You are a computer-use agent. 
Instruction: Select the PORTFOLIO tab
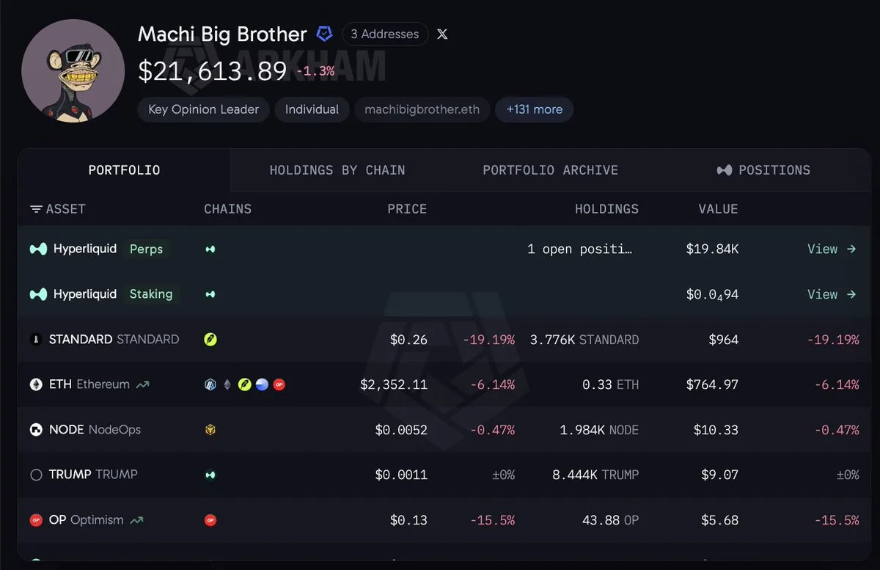click(x=124, y=170)
